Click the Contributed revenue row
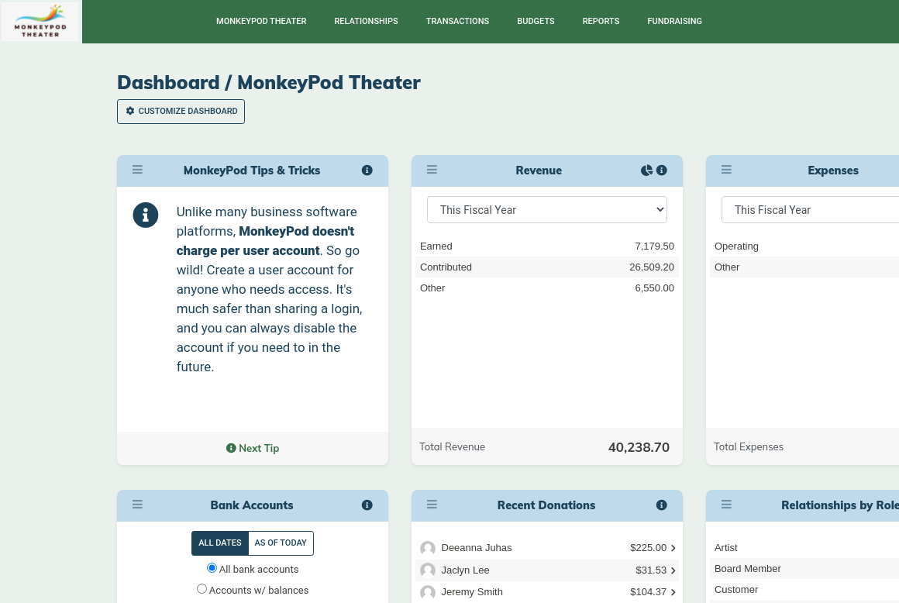 (547, 267)
